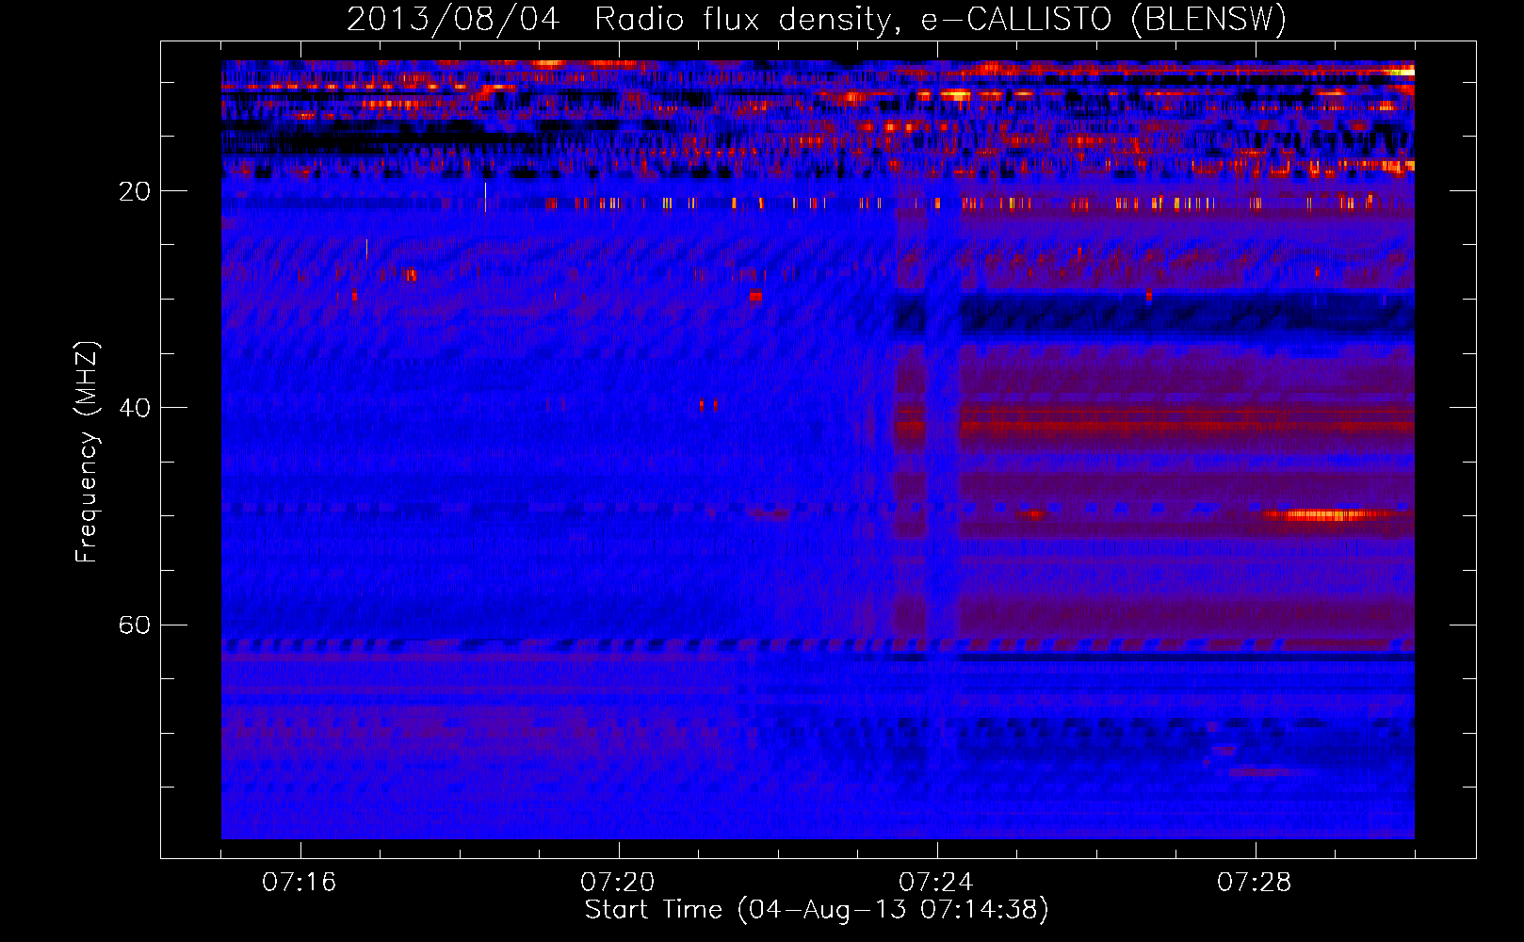Click the 07:16 time tick label
The width and height of the screenshot is (1524, 942).
coord(300,883)
